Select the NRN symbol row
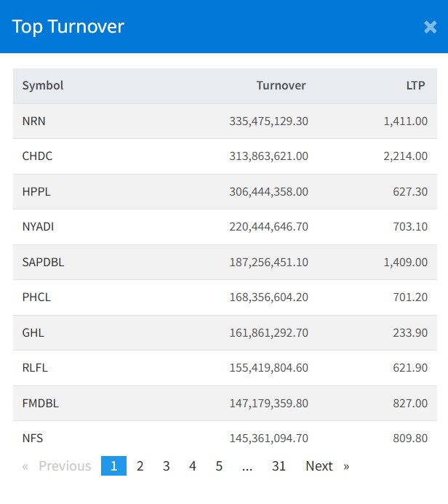Screen dimensions: 448x504 point(34,121)
